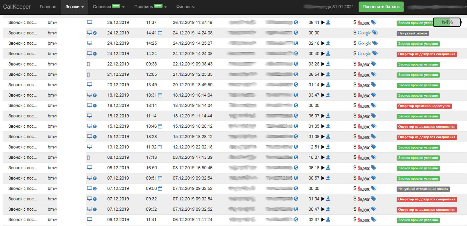Click the date cell 06.12.2019
Viewport: 467px width, 226px height.
click(118, 220)
